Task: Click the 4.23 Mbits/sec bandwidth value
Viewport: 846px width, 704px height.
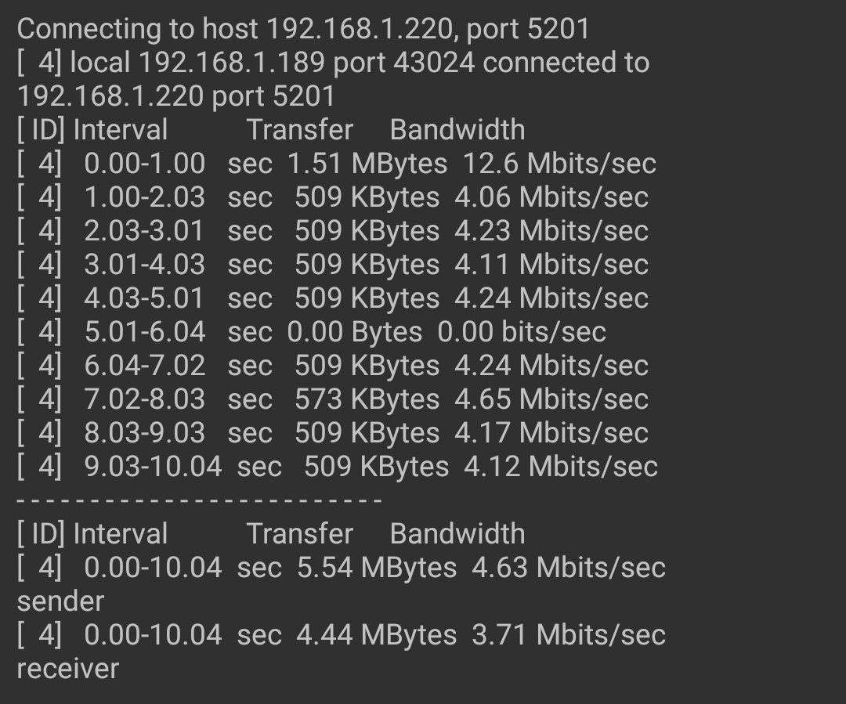Action: (551, 231)
